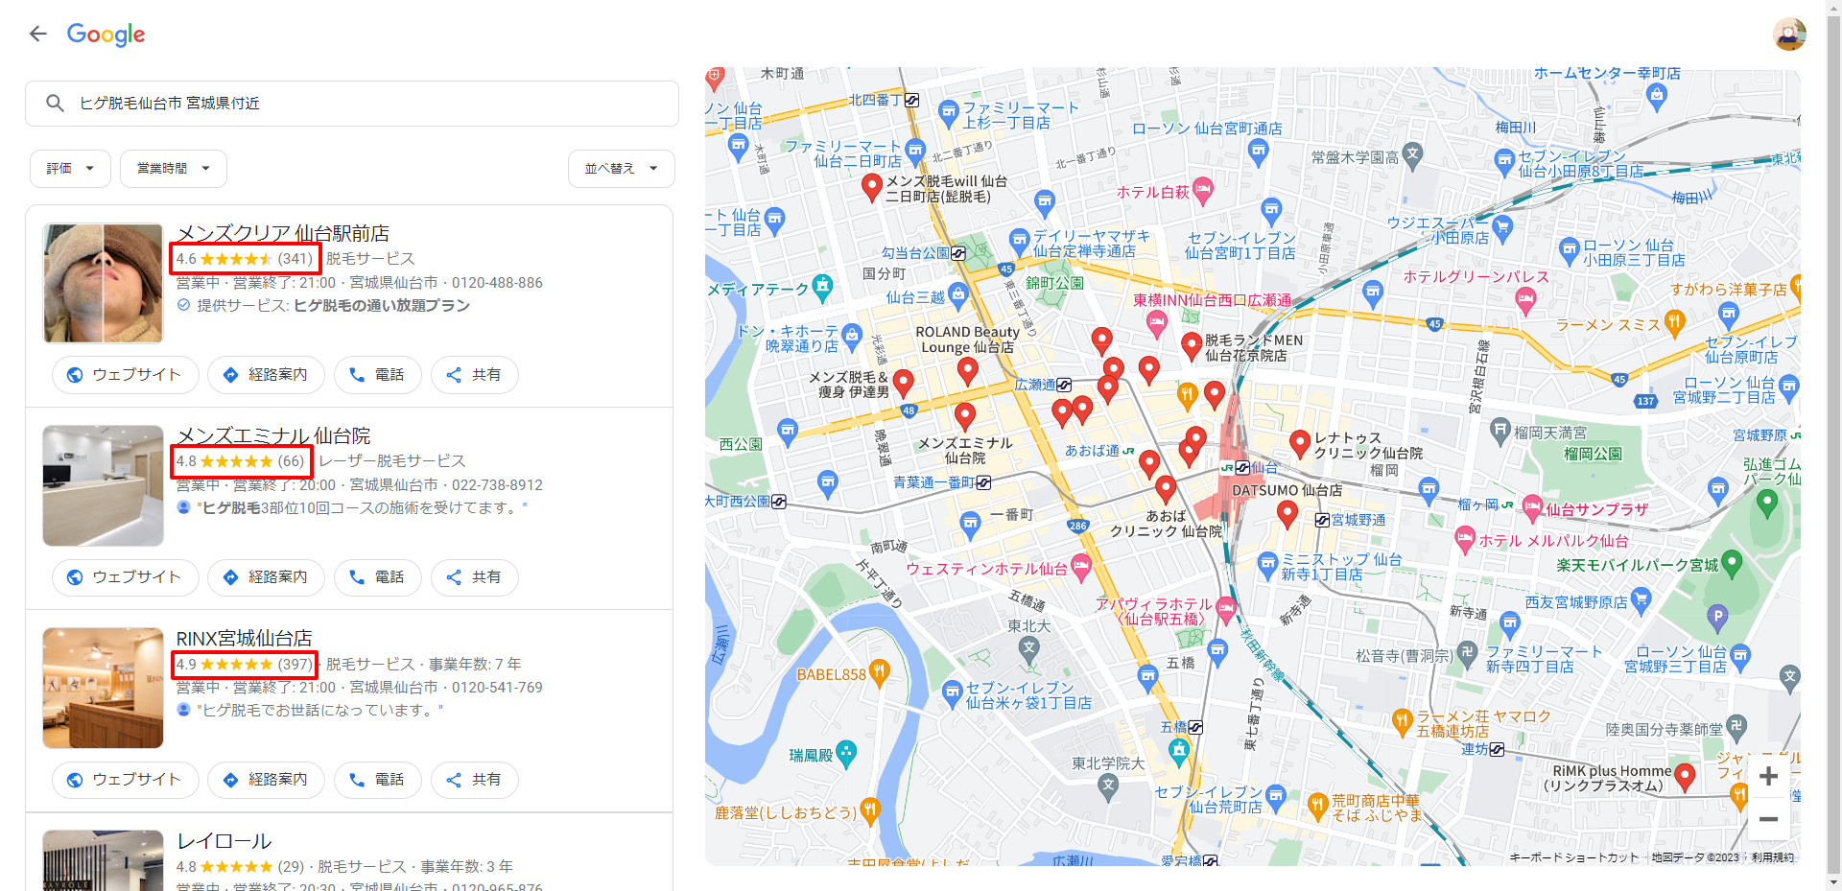Get directions to メンズエミナル 仙台院

(266, 577)
